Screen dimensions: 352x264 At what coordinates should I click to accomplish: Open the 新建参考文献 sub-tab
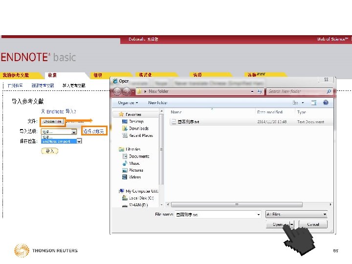coord(43,86)
